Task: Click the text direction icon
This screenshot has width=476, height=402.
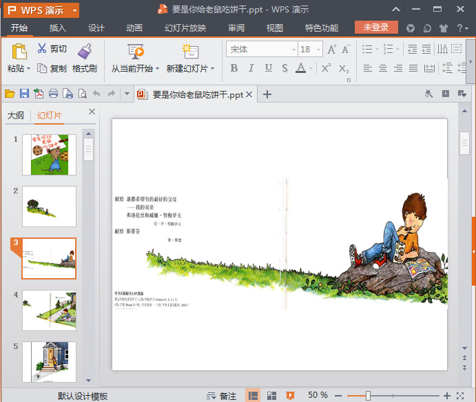Action: [442, 49]
